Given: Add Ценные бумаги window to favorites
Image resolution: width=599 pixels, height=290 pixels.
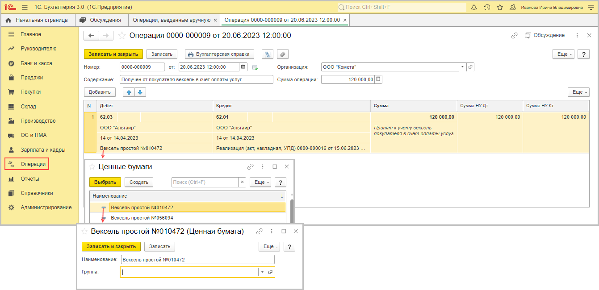Looking at the screenshot, I should click(x=92, y=166).
